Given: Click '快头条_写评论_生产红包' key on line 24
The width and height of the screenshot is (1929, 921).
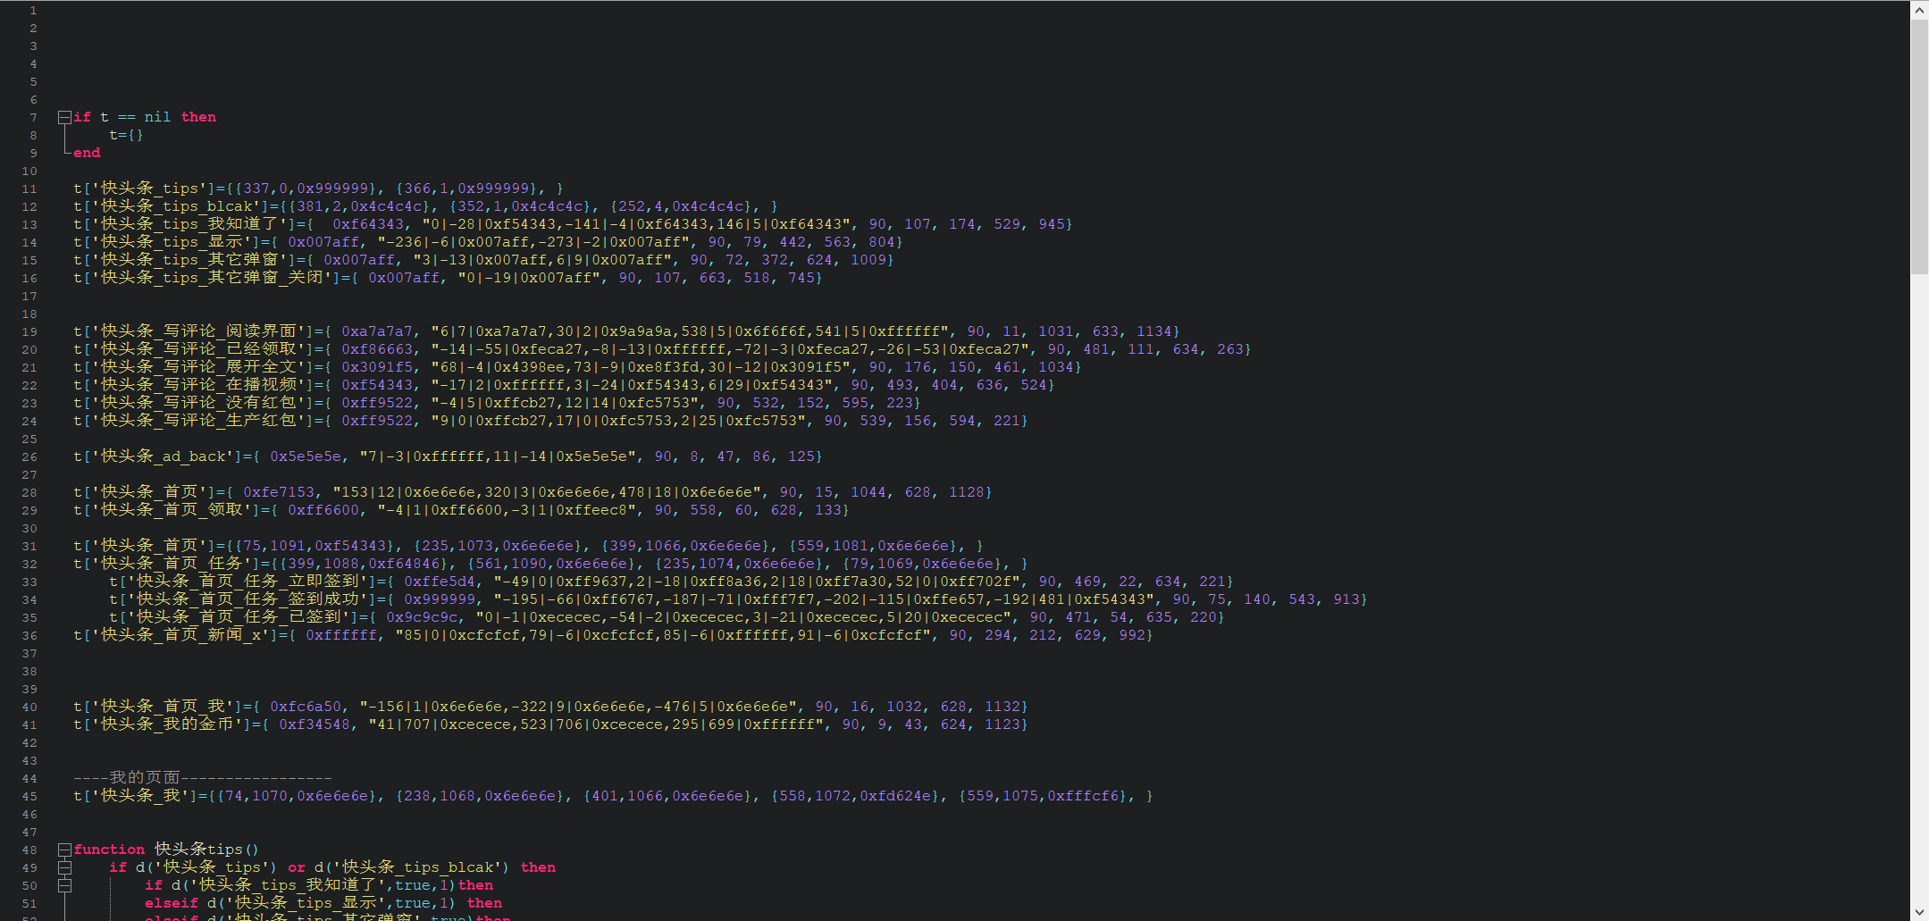Looking at the screenshot, I should point(198,421).
